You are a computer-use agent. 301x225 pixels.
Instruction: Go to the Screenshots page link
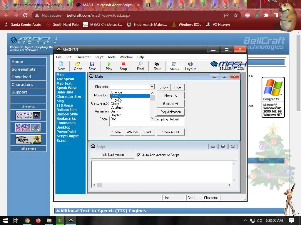coord(28,69)
